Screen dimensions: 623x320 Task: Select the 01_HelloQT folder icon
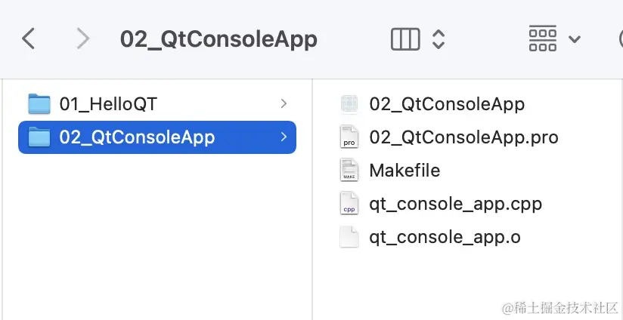point(39,104)
